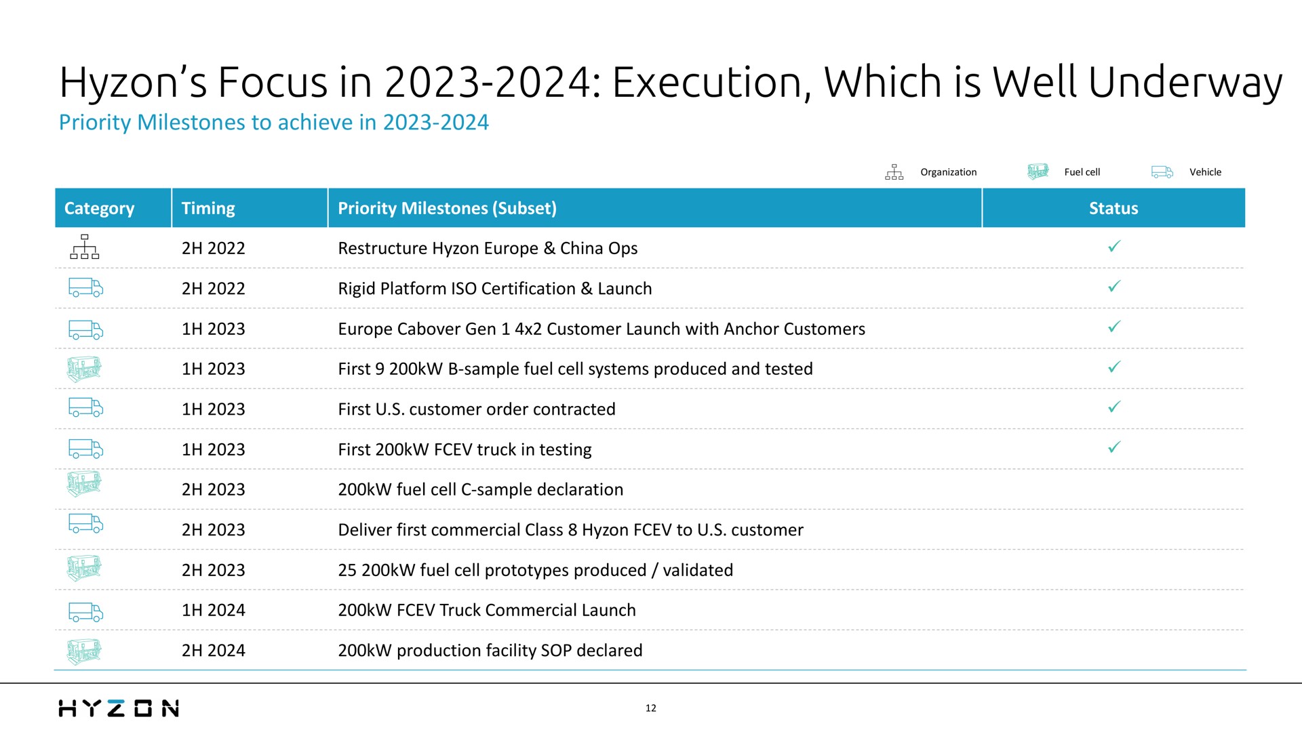Image resolution: width=1302 pixels, height=732 pixels.
Task: Click timing '2H 2023' in prototypes produced row
Action: click(x=213, y=570)
